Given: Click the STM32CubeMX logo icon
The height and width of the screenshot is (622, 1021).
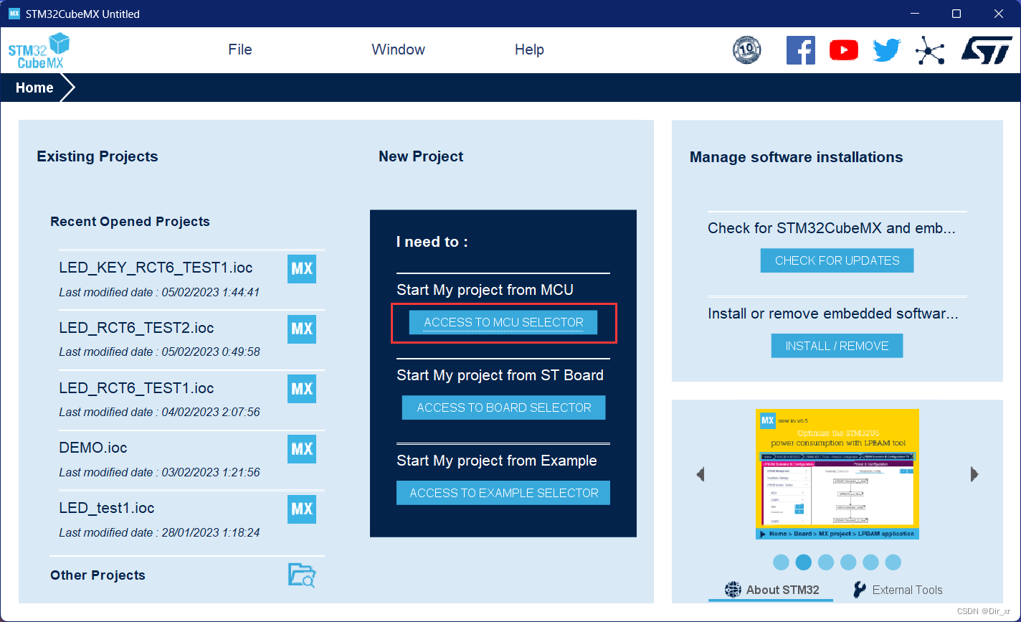Looking at the screenshot, I should (39, 50).
